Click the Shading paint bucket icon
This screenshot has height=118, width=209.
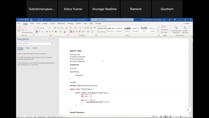pyautogui.click(x=88, y=31)
